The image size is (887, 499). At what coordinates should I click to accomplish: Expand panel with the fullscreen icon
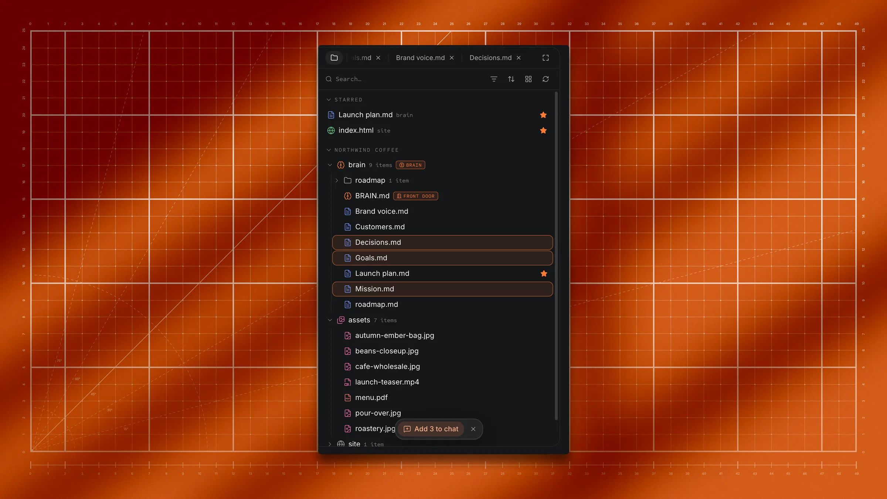pyautogui.click(x=546, y=58)
